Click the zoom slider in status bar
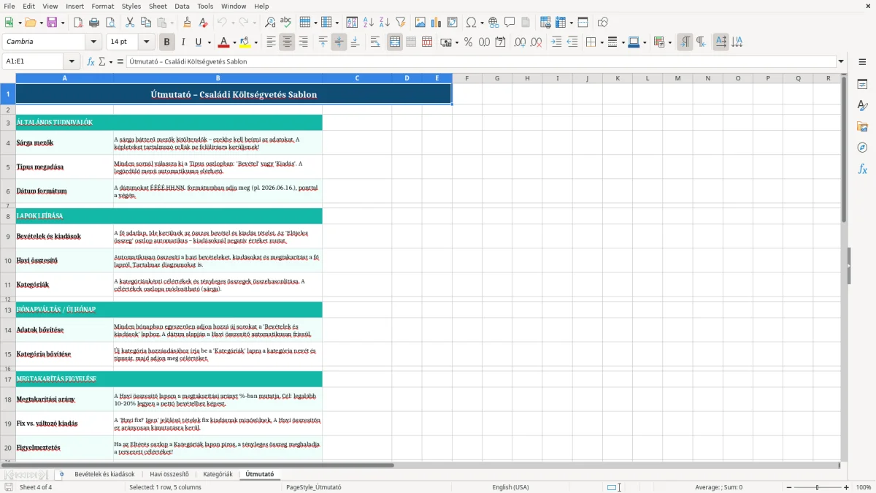Image resolution: width=876 pixels, height=493 pixels. coord(817,487)
